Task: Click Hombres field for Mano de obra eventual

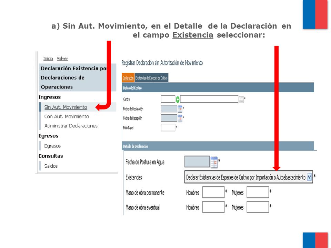Action: (213, 207)
